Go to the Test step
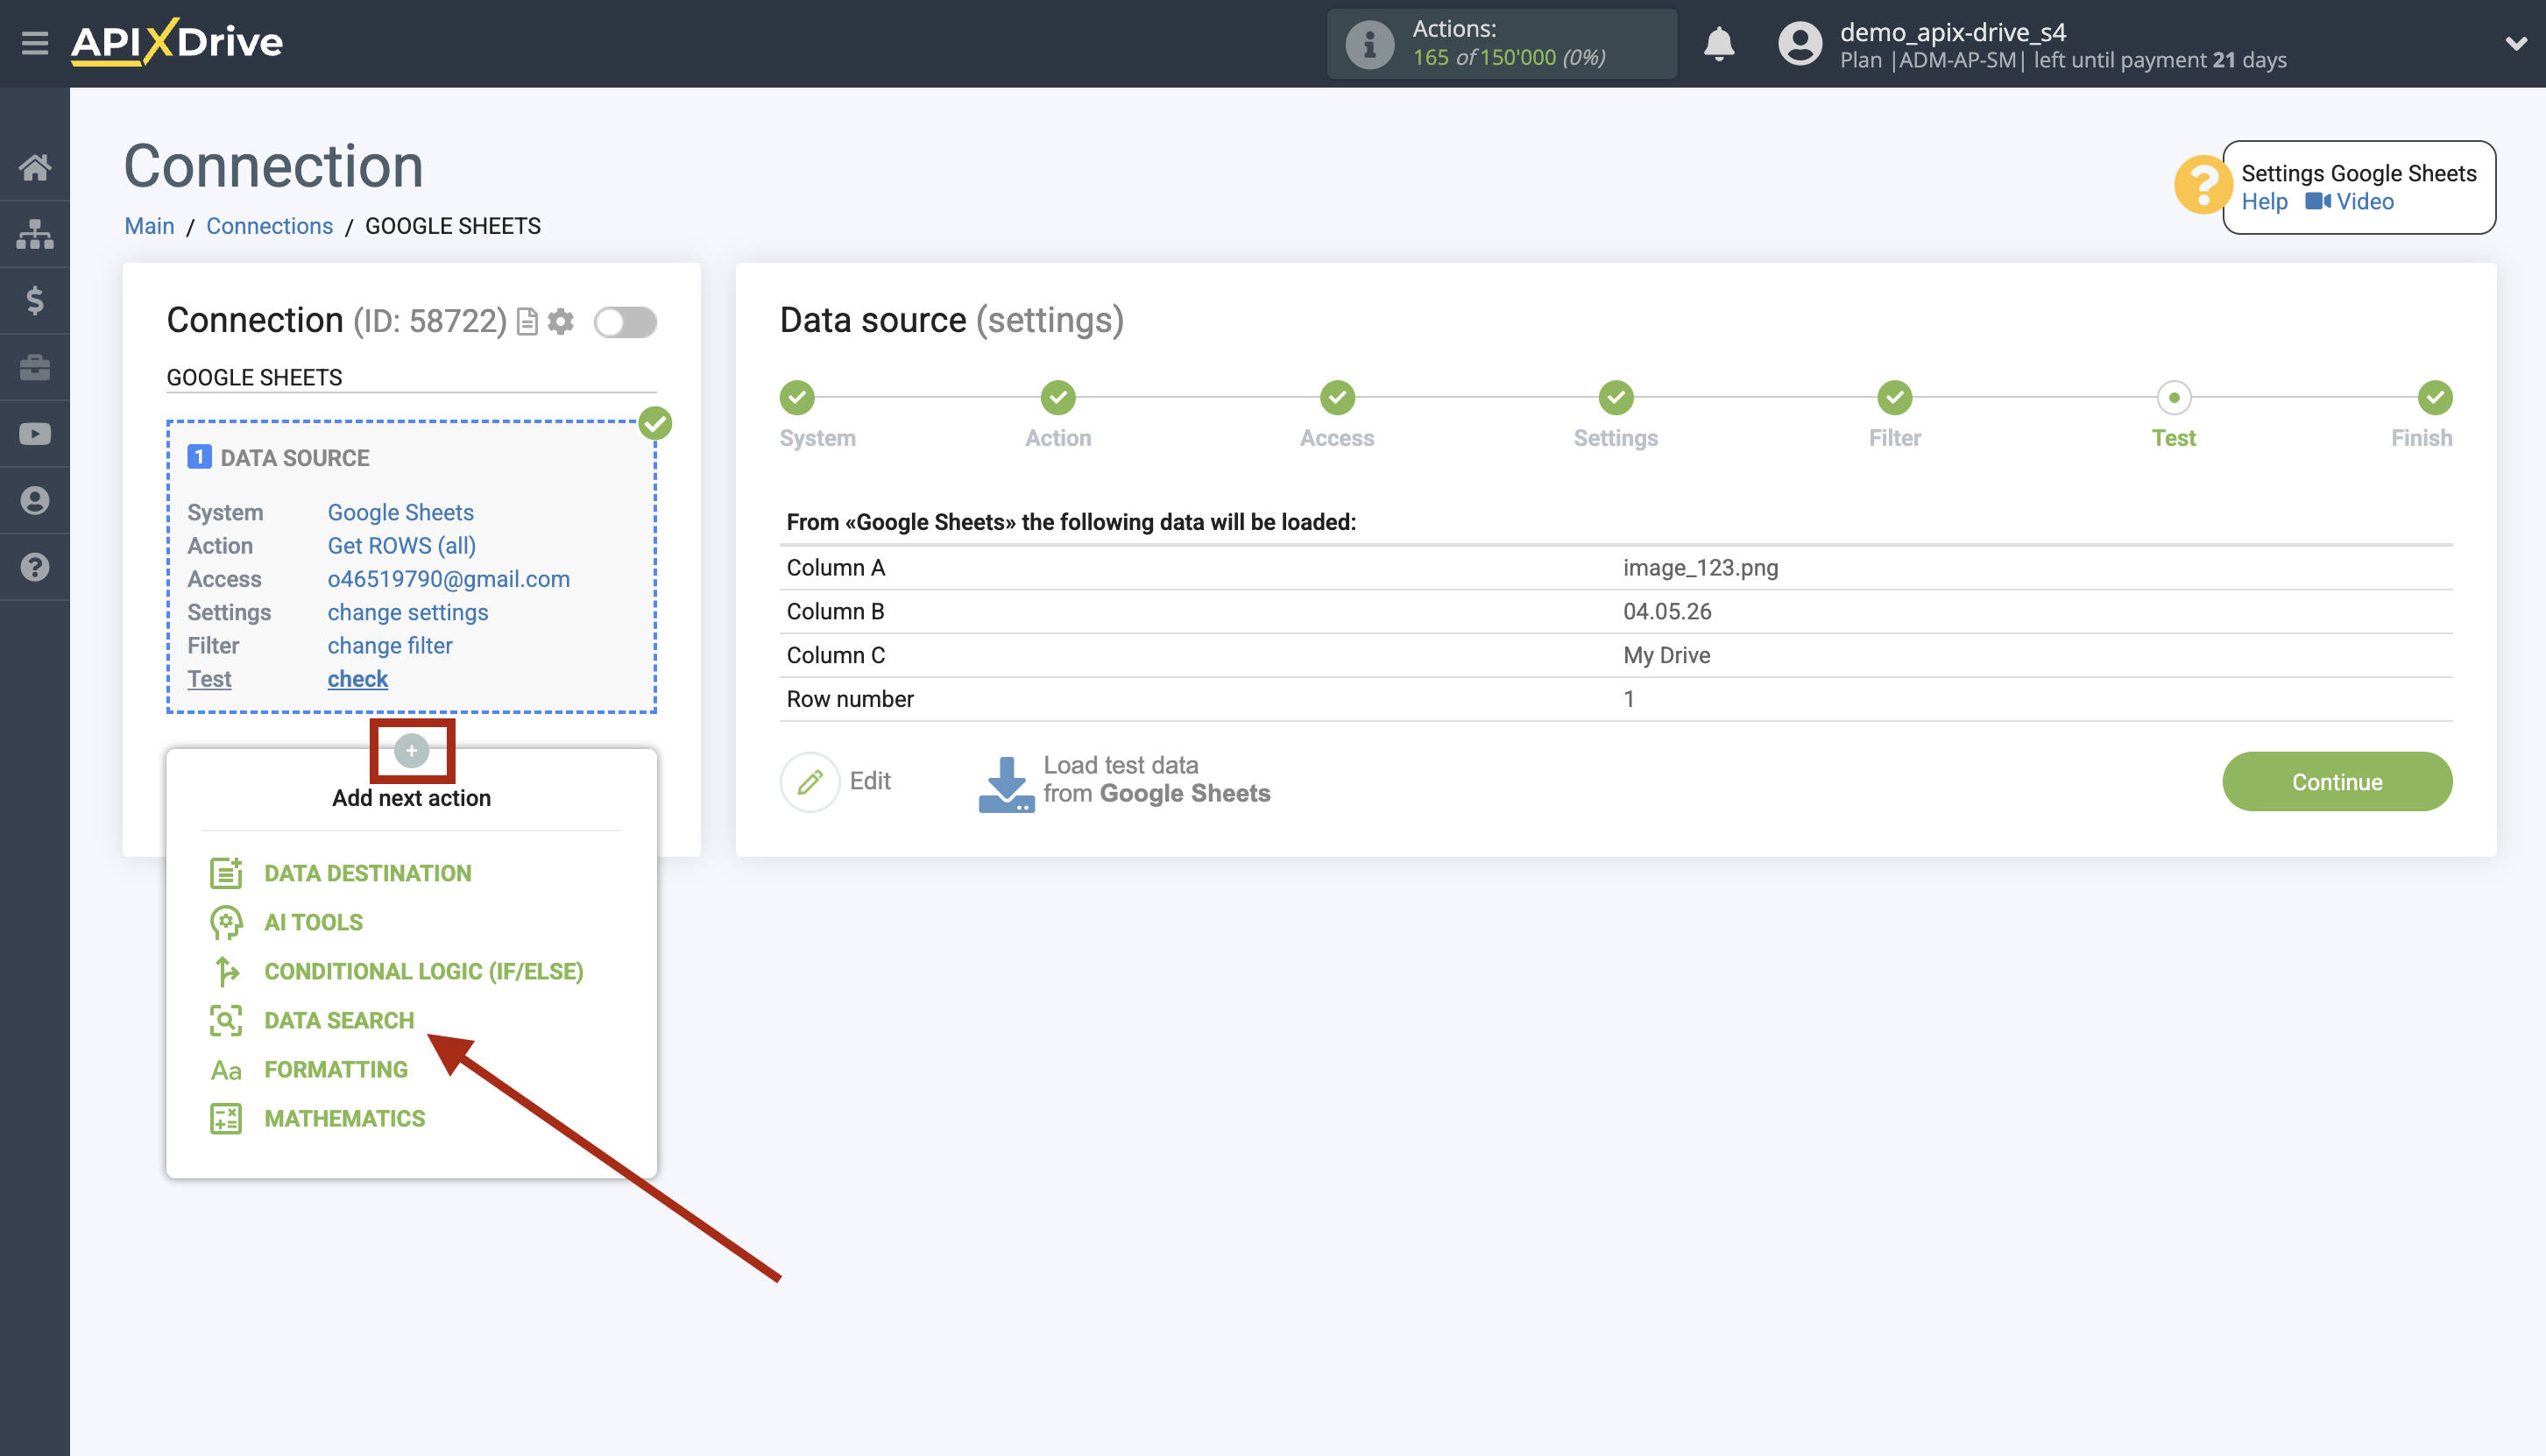Viewport: 2546px width, 1456px height. point(2174,398)
